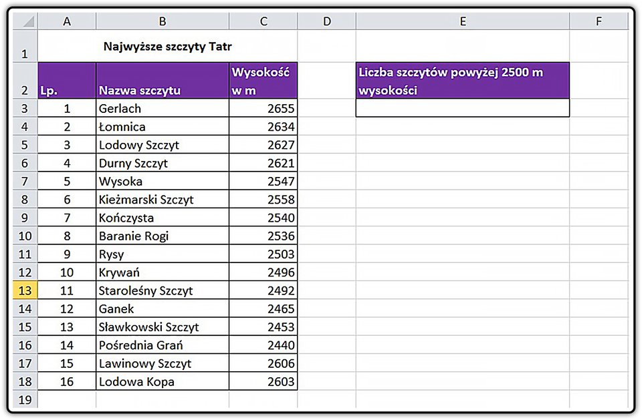Click the height value 2536
Image resolution: width=642 pixels, height=420 pixels.
pos(263,236)
